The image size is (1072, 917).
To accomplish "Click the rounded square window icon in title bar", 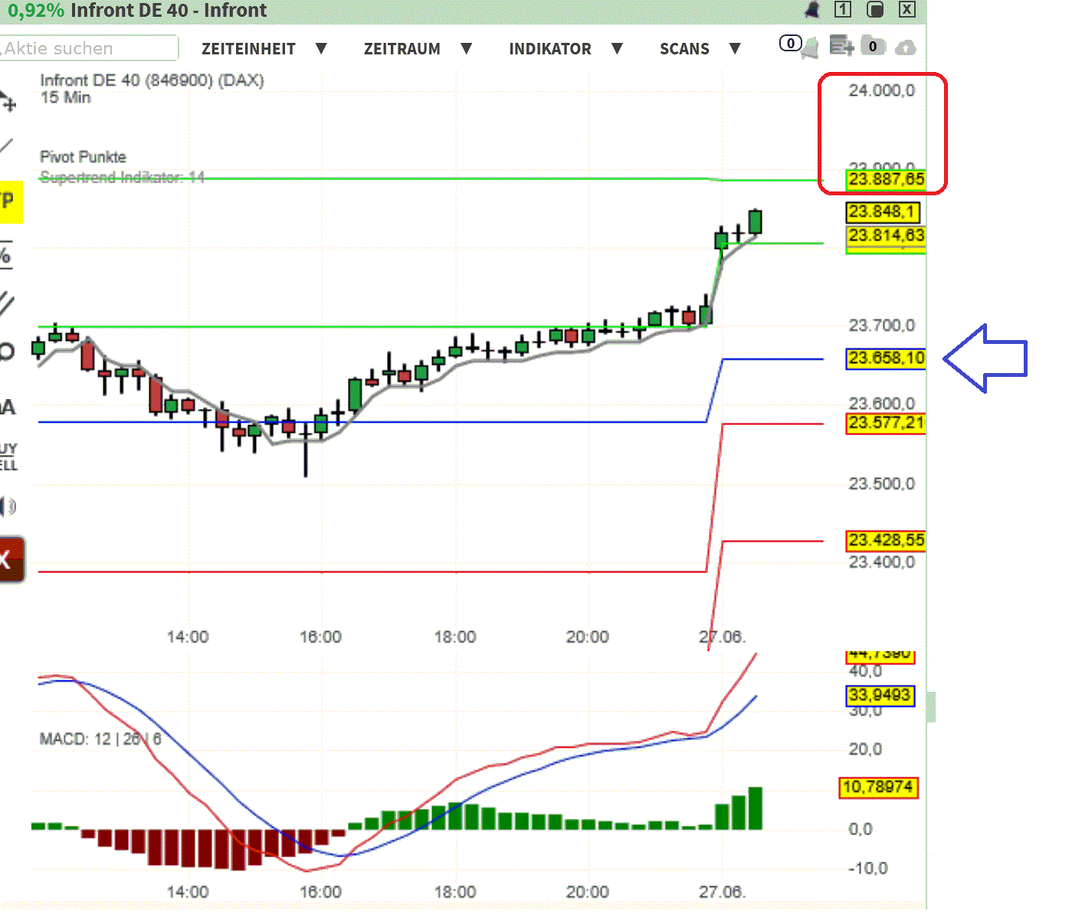I will coord(874,9).
